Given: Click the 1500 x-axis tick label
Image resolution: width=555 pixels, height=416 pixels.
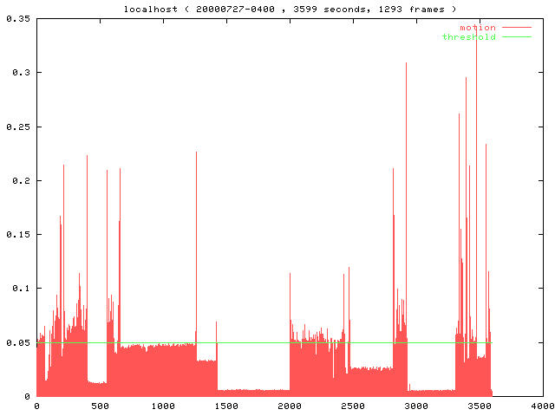Looking at the screenshot, I should 226,406.
